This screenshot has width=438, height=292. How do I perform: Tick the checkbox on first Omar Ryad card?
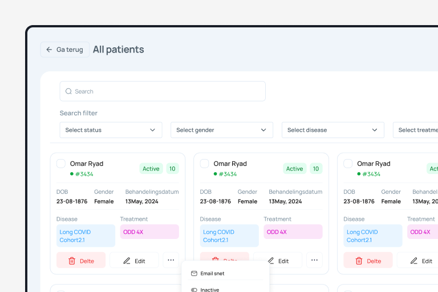[x=61, y=164]
